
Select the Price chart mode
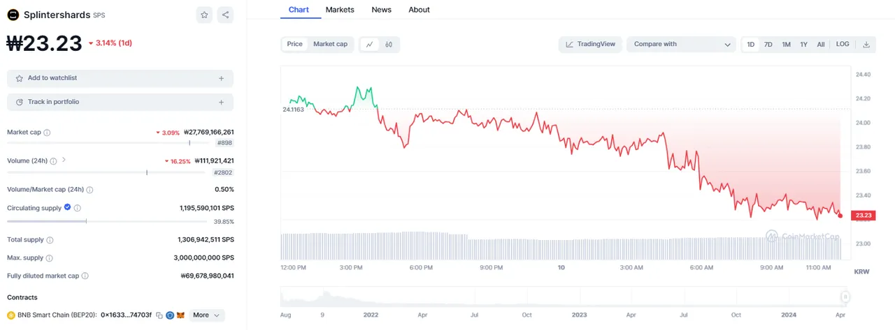pos(295,44)
